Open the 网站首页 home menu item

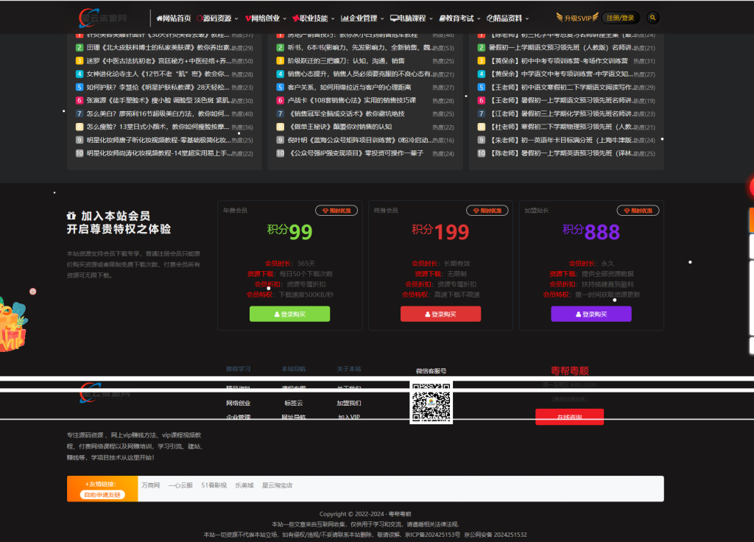[x=173, y=18]
